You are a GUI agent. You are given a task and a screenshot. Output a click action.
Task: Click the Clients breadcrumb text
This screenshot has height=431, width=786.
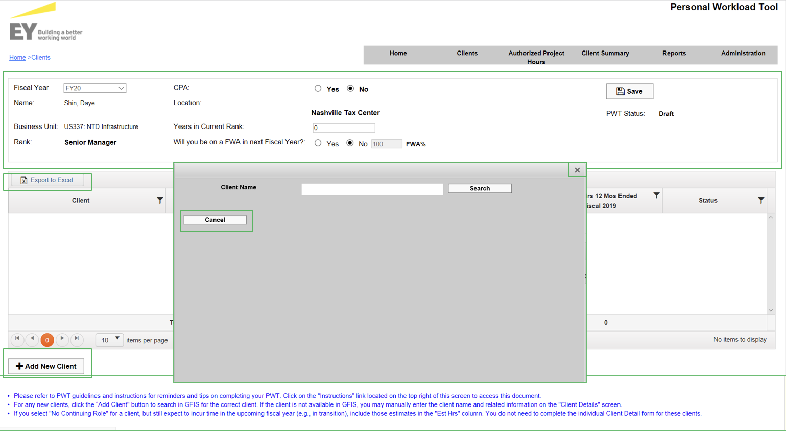(41, 58)
